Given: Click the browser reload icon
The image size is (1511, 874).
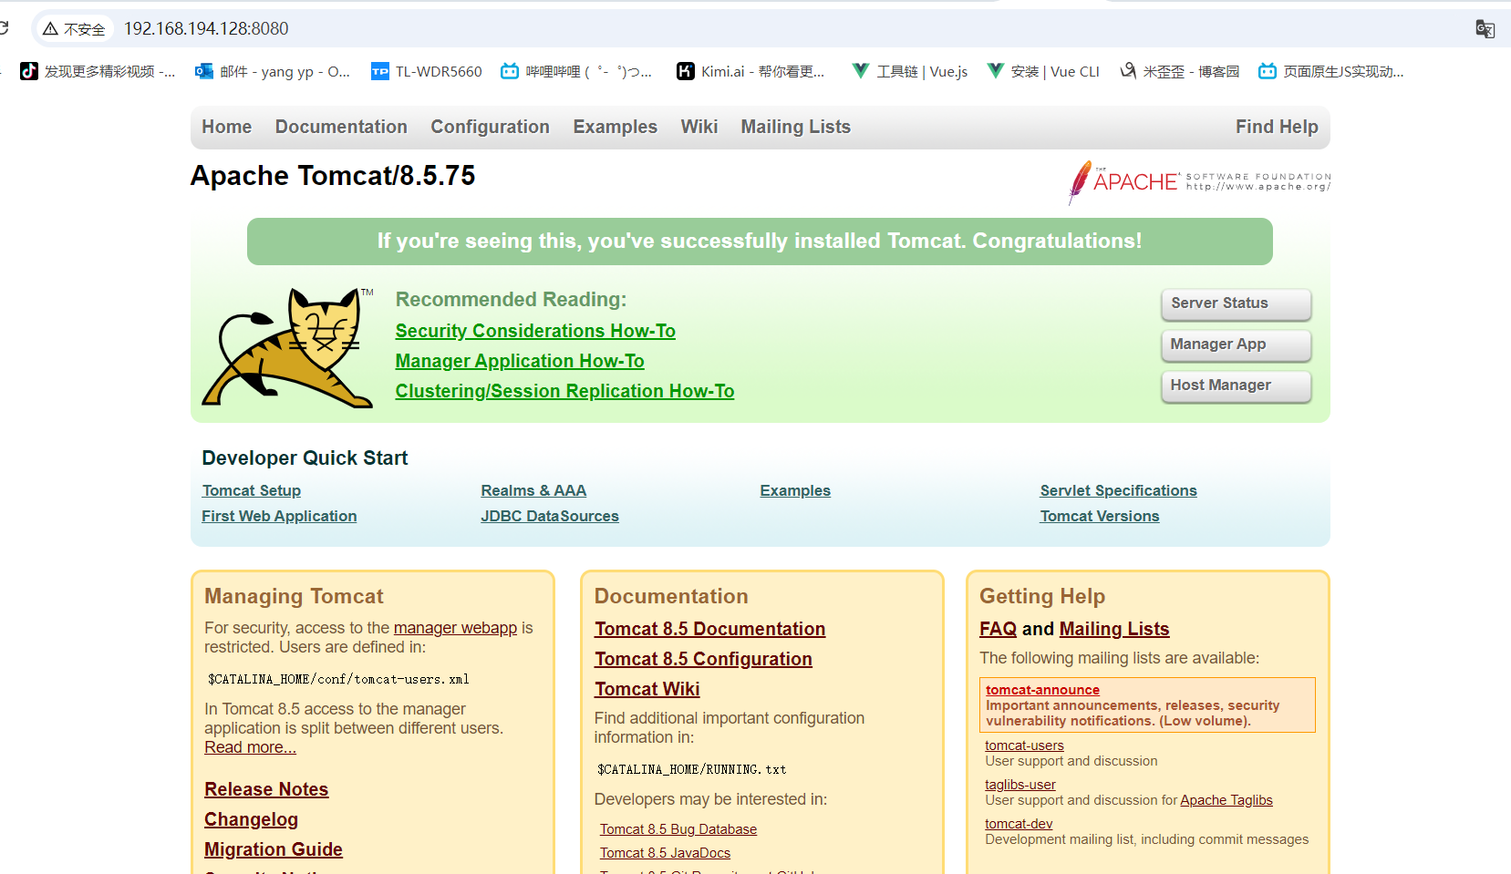Looking at the screenshot, I should tap(4, 28).
